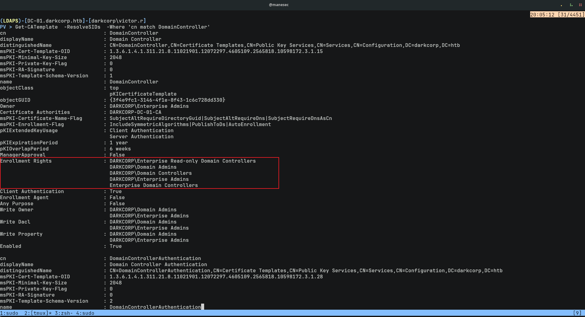The height and width of the screenshot is (317, 585).
Task: Click the terminal cursor block after DomainControllerAuthentication
Action: click(203, 307)
